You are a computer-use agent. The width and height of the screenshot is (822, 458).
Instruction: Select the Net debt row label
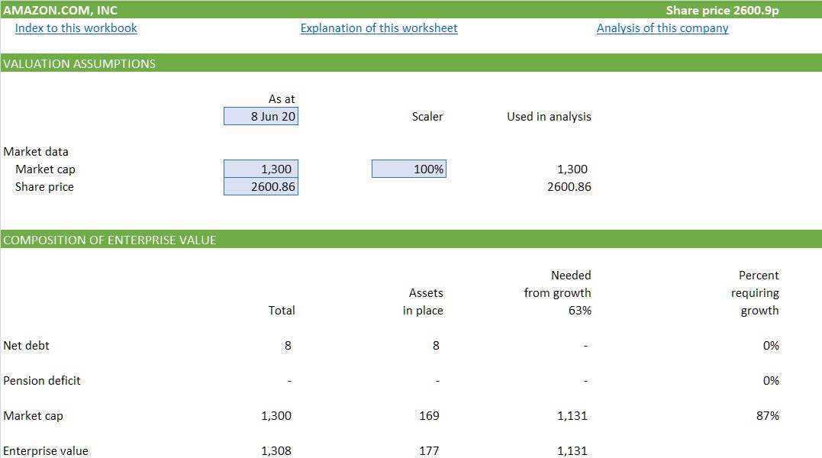pos(25,345)
